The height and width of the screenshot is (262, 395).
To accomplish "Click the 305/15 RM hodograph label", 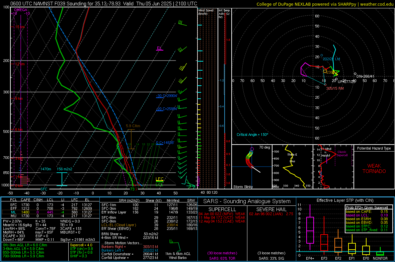I will click(335, 88).
